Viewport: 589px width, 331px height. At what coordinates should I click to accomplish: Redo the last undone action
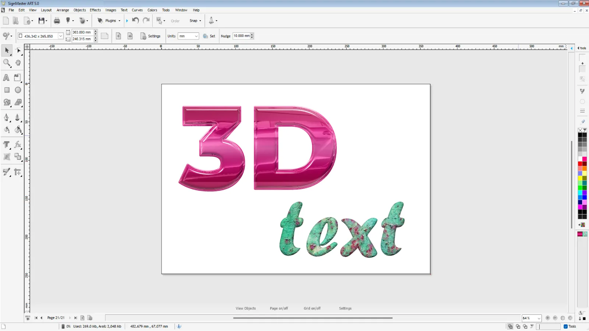pos(146,21)
